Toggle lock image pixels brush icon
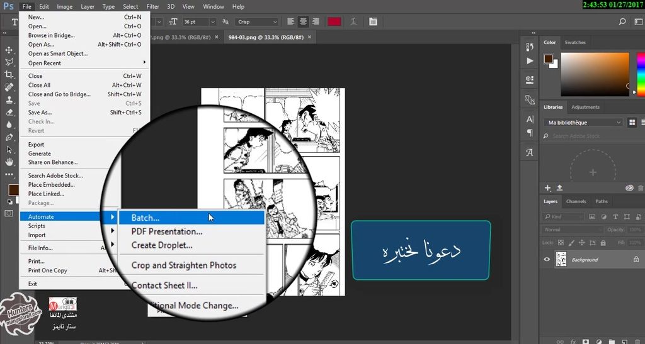This screenshot has width=645, height=344. click(x=571, y=243)
